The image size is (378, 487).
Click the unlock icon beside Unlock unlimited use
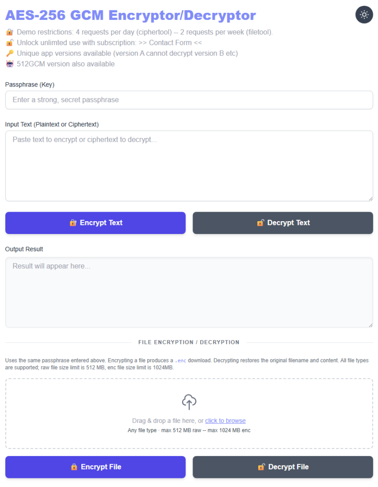(10, 43)
